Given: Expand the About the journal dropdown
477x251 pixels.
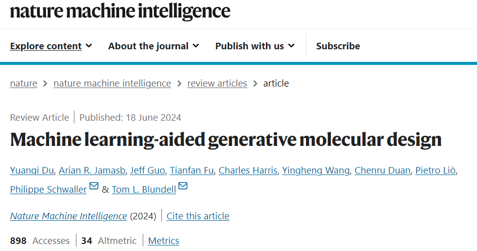Looking at the screenshot, I should [x=153, y=46].
